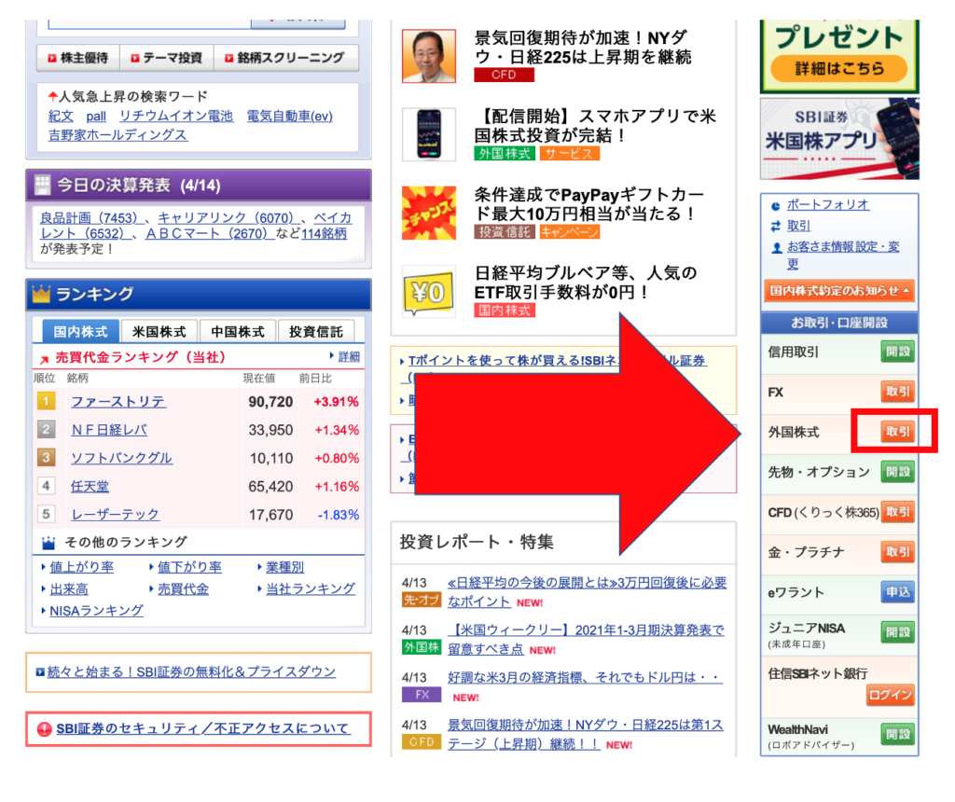The height and width of the screenshot is (802, 955).
Task: Open the 米国ウィークリー report link
Action: coord(586,640)
